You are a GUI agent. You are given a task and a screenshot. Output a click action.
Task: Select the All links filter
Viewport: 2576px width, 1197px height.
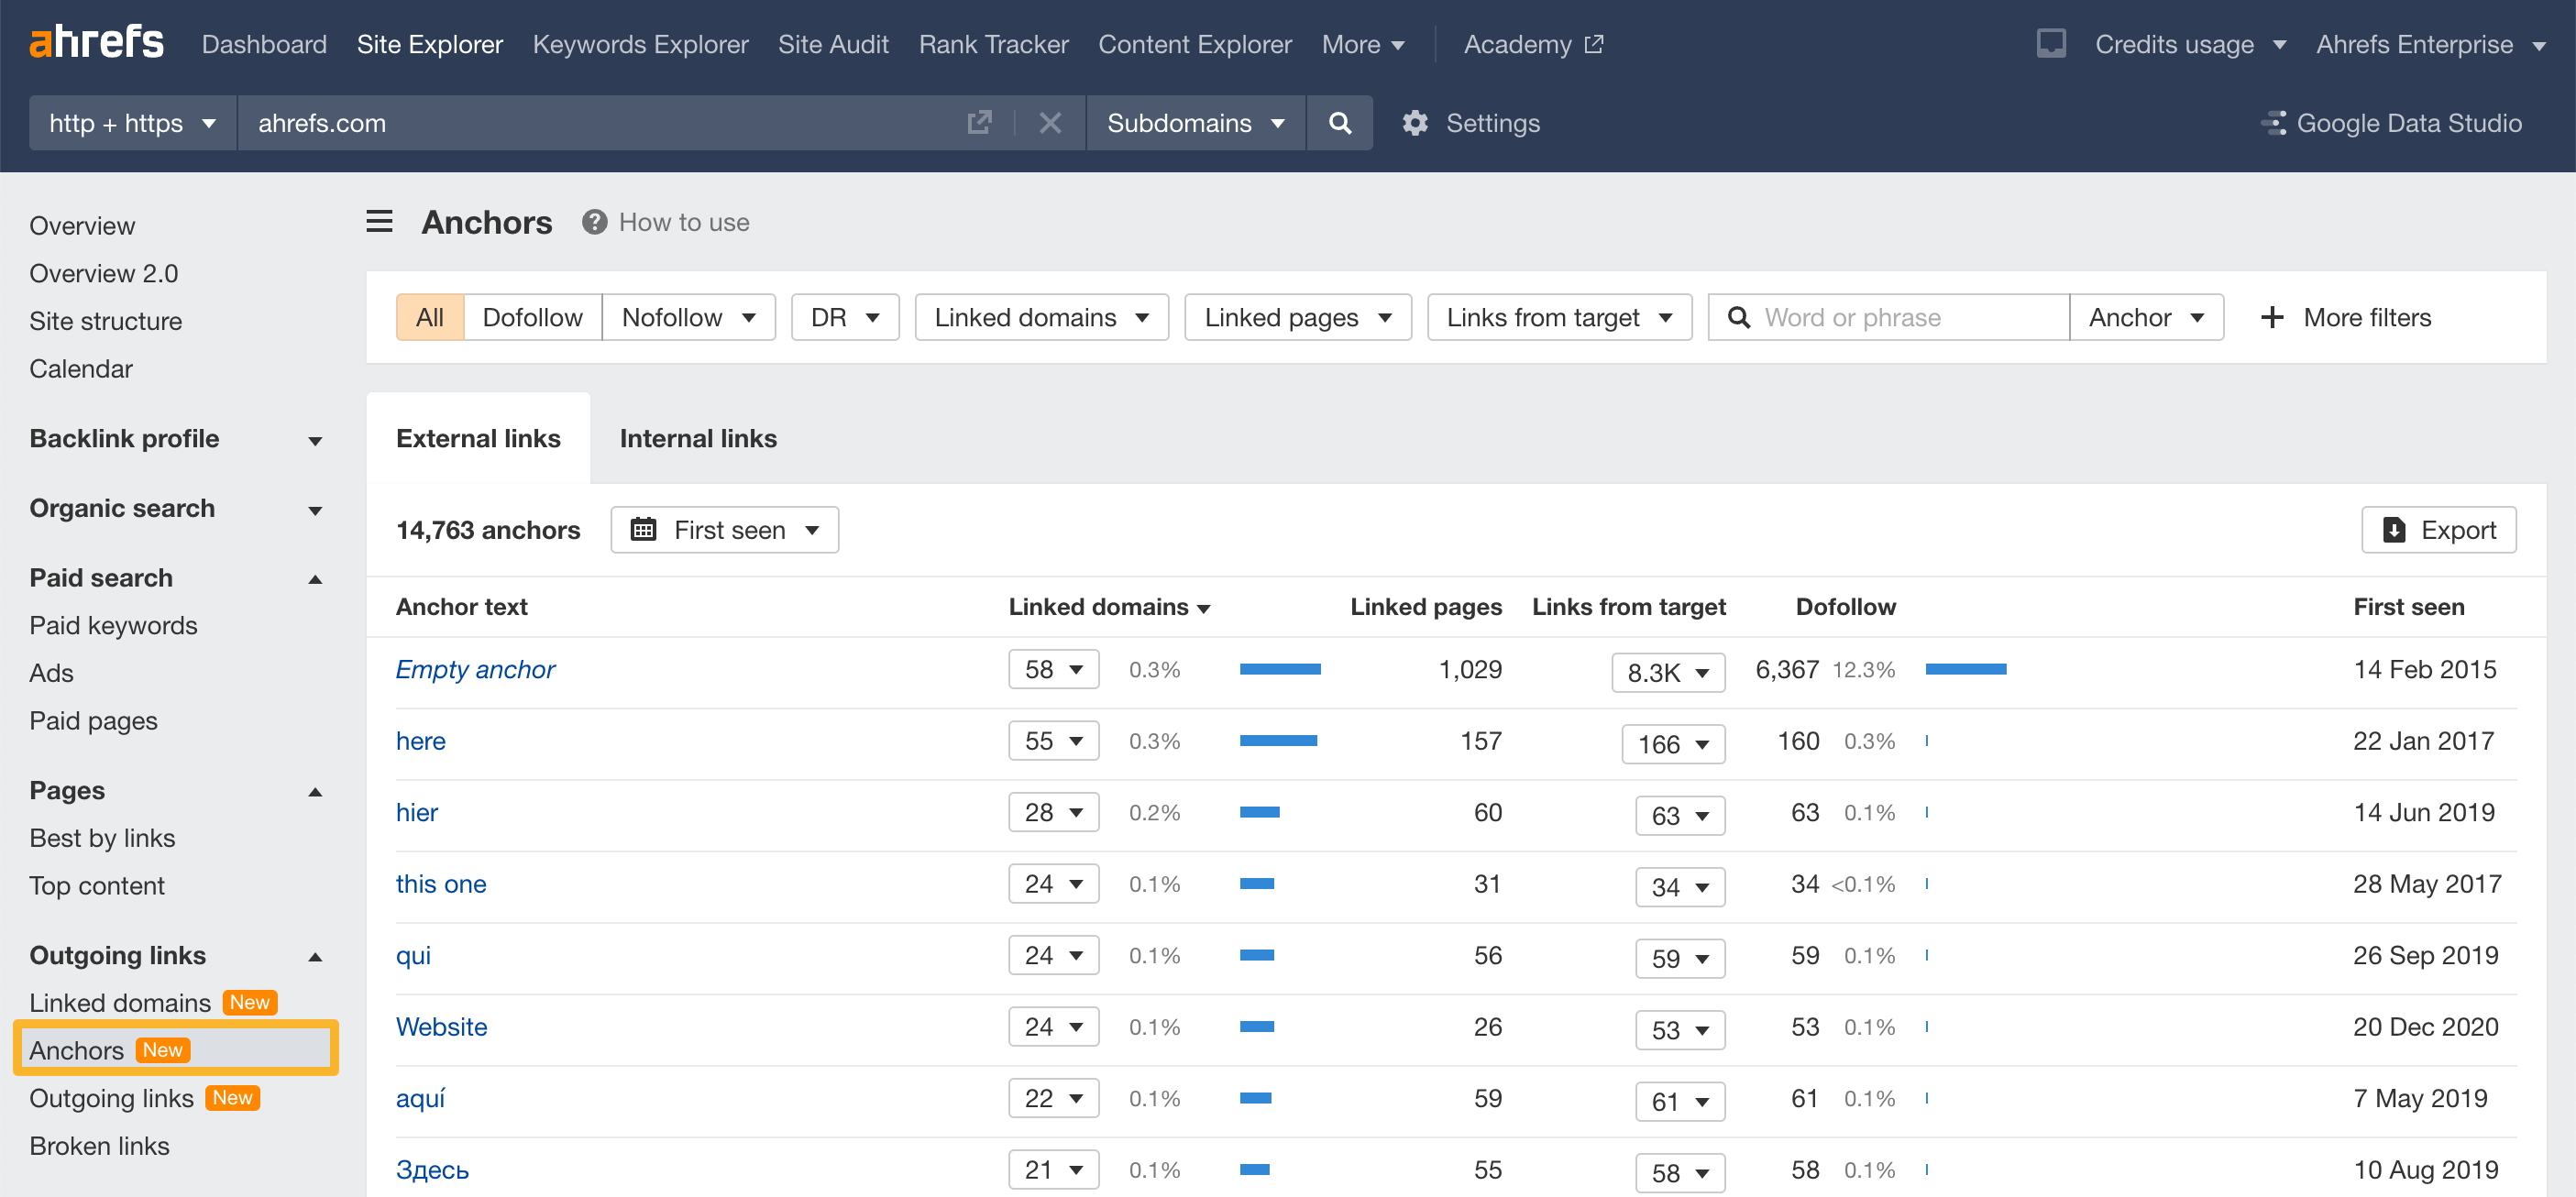430,317
